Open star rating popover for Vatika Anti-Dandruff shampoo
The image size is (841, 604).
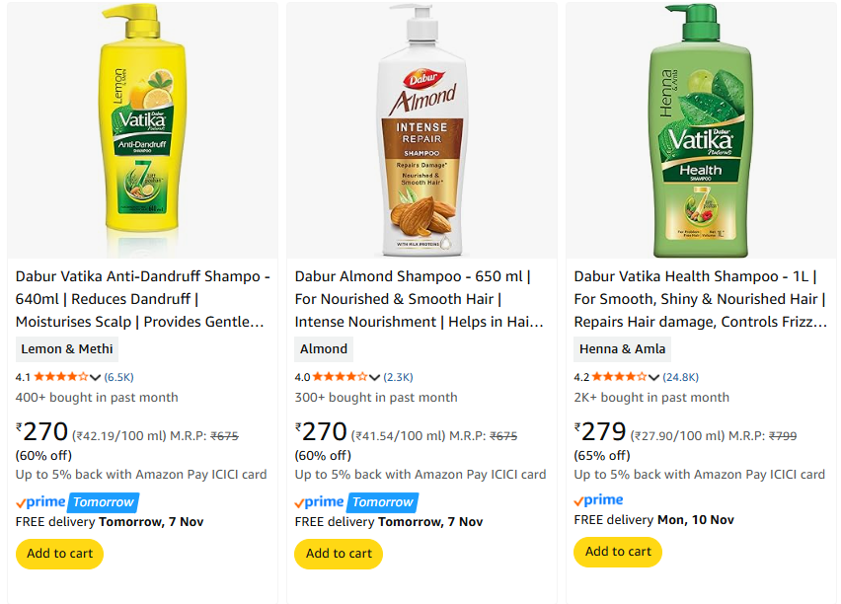point(96,377)
